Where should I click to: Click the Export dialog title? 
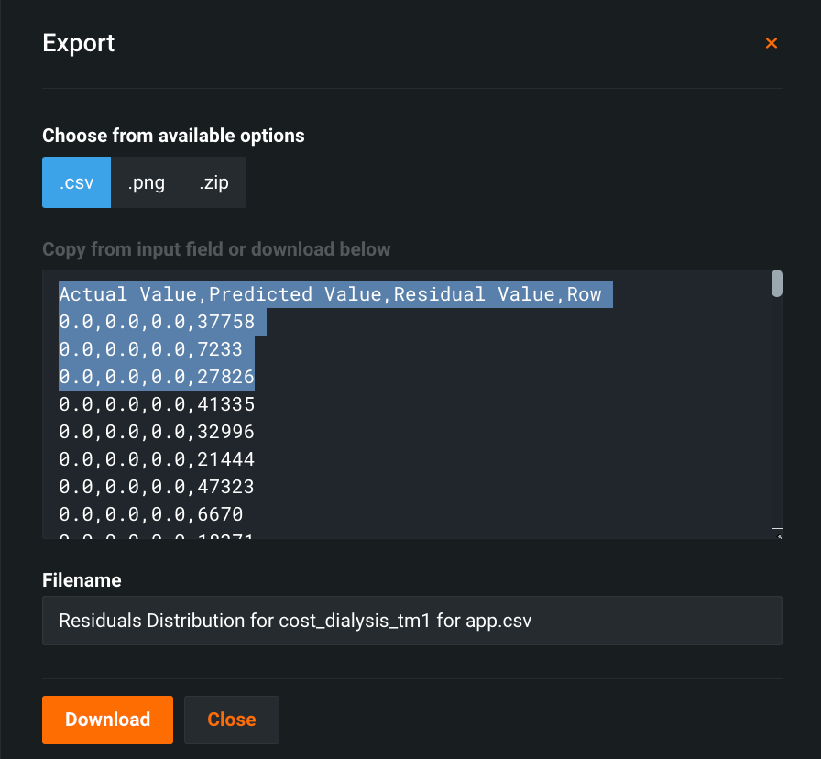pos(79,43)
